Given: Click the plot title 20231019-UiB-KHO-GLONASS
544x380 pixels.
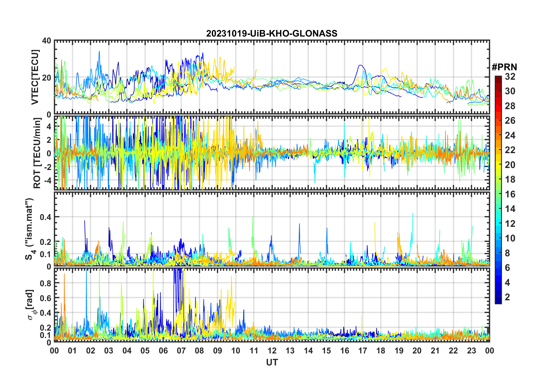Looking at the screenshot, I should point(272,33).
